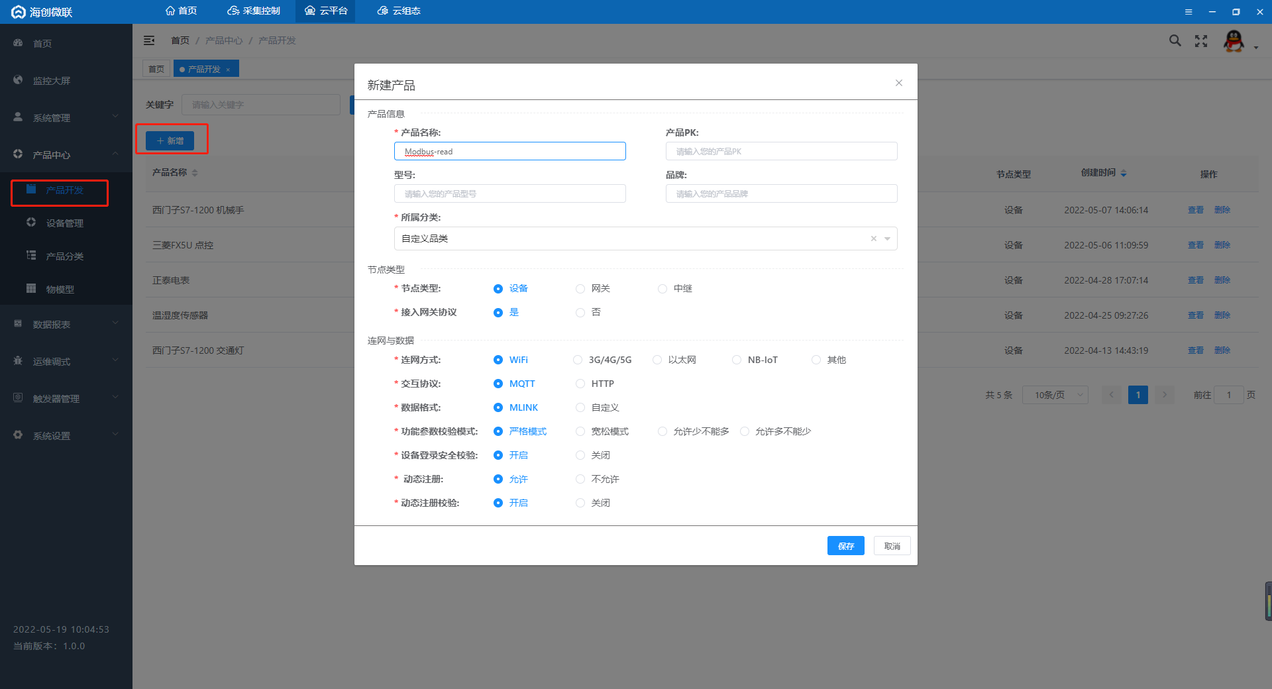Image resolution: width=1272 pixels, height=689 pixels.
Task: Click the 保存 button
Action: (x=846, y=546)
